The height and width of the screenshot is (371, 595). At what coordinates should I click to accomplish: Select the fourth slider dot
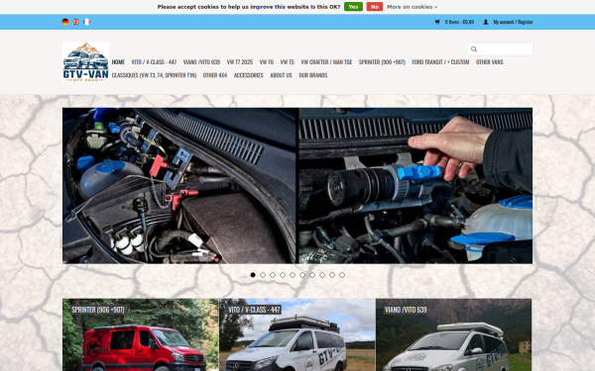[283, 275]
